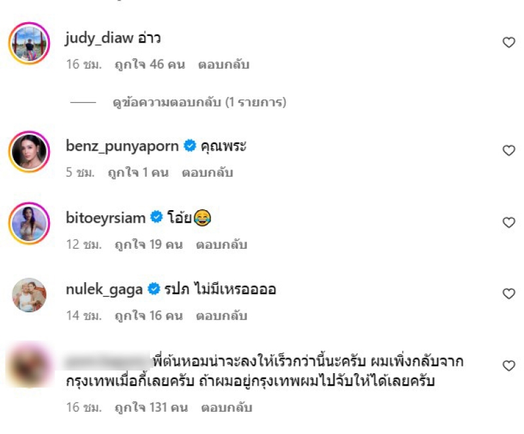Like benz_punyaporn's comment with the heart icon
524x434 pixels.
tap(509, 151)
